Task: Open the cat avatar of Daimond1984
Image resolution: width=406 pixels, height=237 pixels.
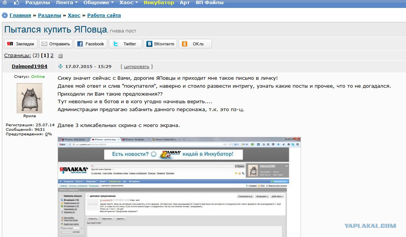Action: coord(30,98)
